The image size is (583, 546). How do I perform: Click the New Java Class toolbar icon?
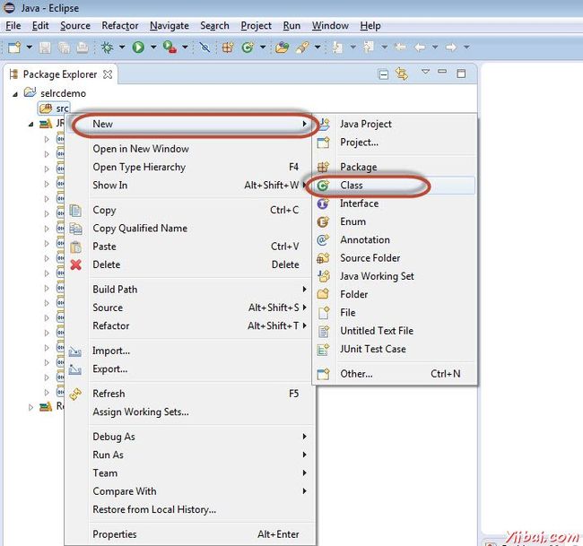coord(248,48)
